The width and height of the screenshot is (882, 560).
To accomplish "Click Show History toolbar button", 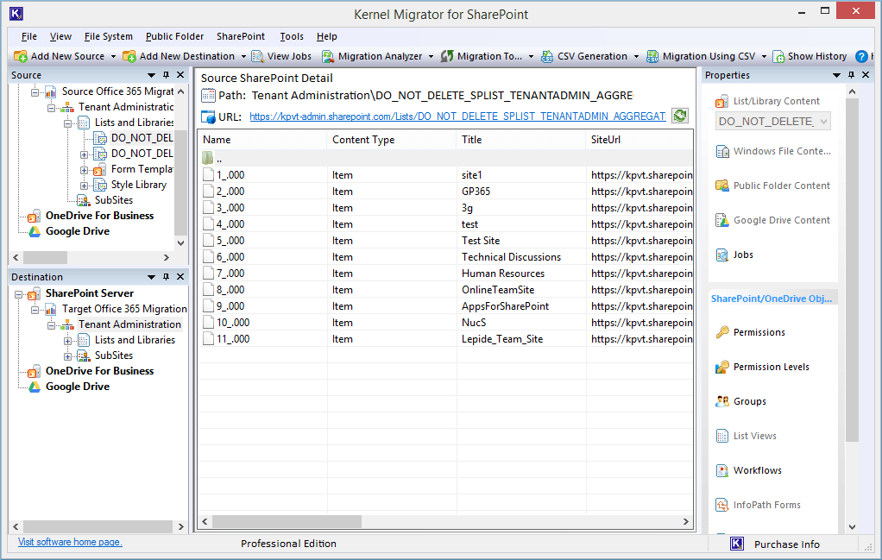I will [x=810, y=56].
